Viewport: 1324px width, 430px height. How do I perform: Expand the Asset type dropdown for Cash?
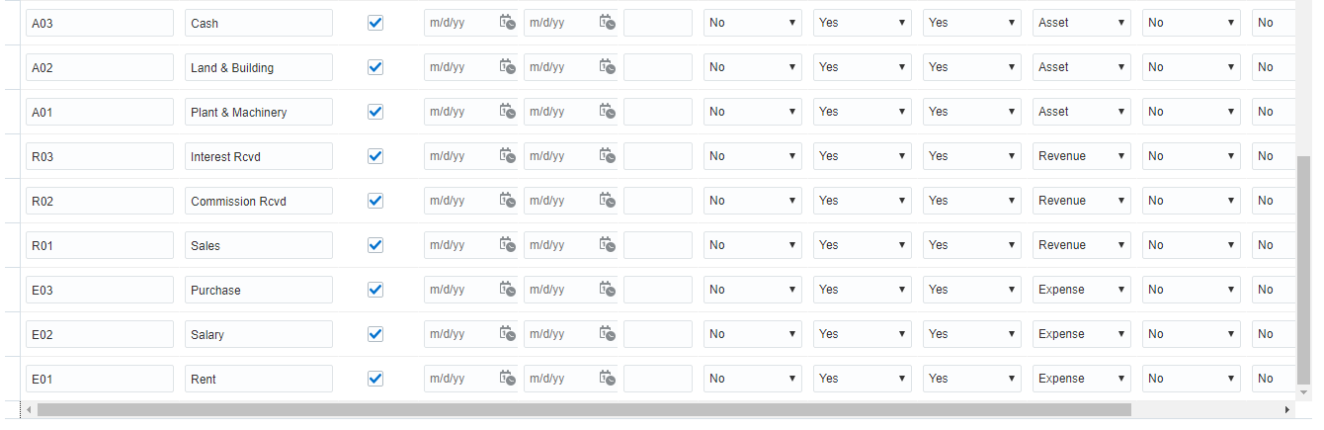(1081, 23)
